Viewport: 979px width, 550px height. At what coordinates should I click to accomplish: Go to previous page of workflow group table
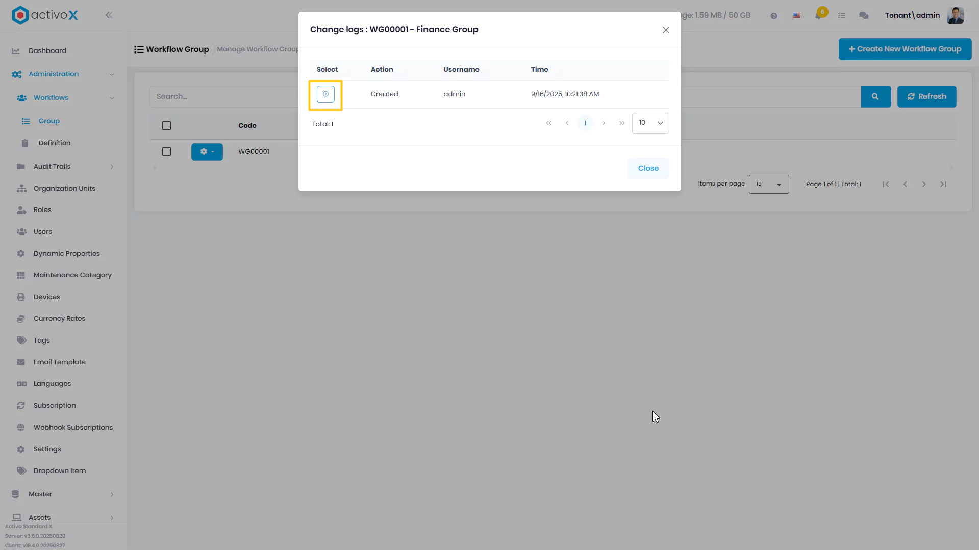pyautogui.click(x=905, y=185)
